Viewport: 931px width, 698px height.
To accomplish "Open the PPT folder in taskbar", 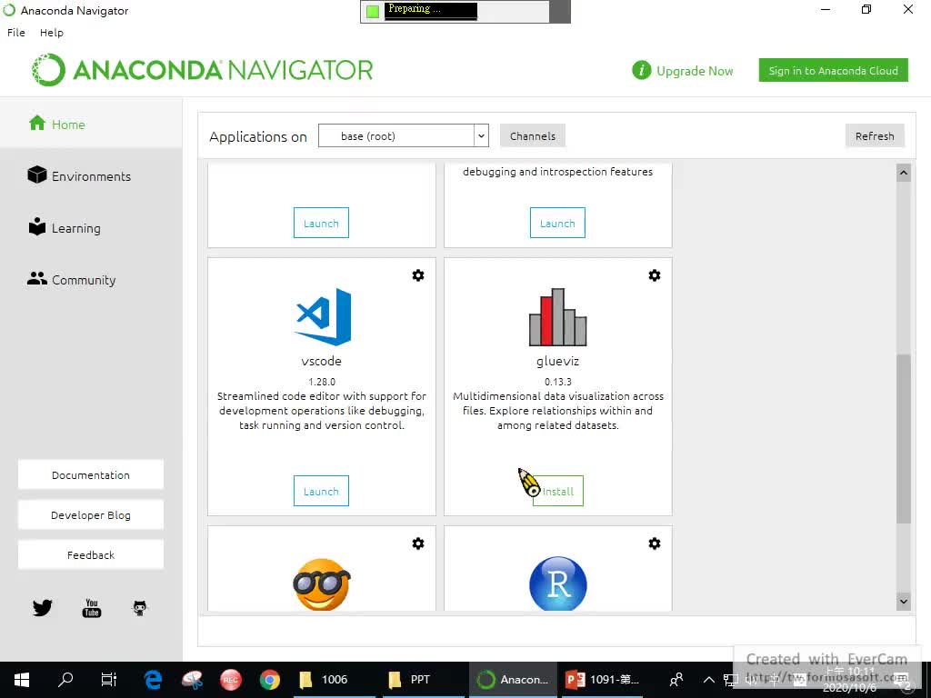I will (421, 680).
